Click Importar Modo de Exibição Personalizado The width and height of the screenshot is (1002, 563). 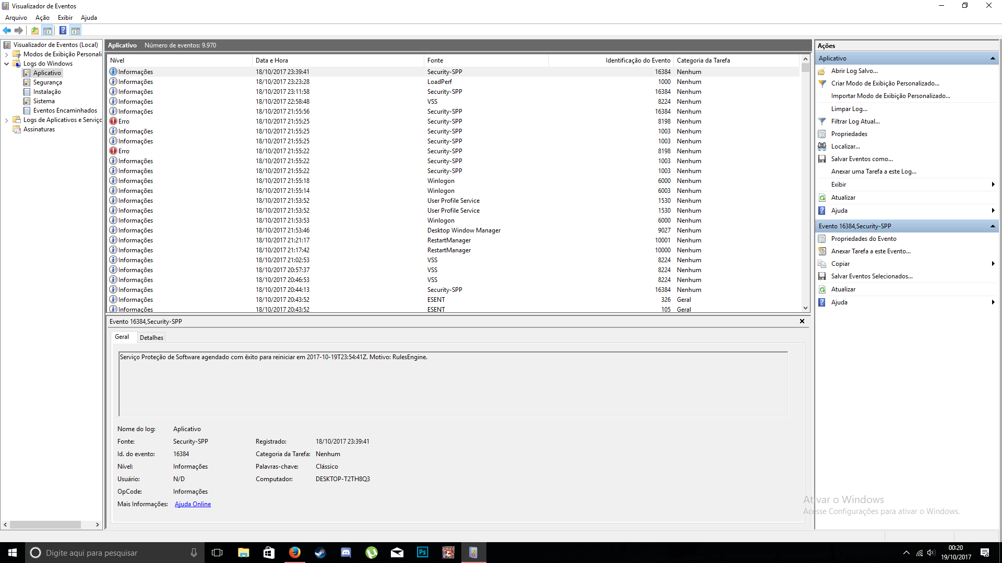click(x=890, y=96)
